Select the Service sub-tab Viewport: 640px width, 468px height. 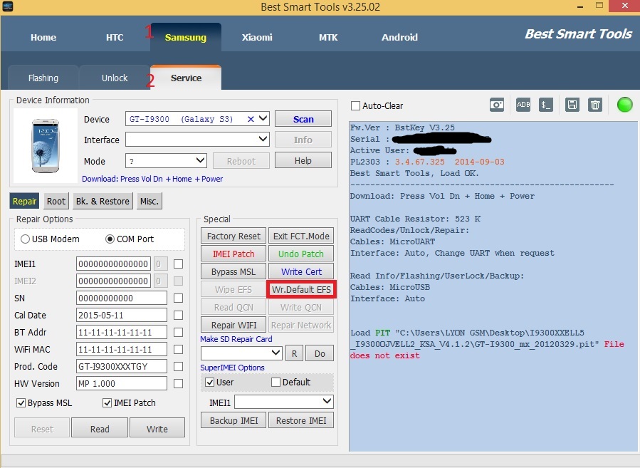click(186, 78)
